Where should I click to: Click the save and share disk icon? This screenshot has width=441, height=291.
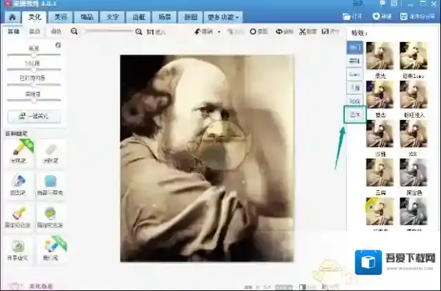point(404,17)
